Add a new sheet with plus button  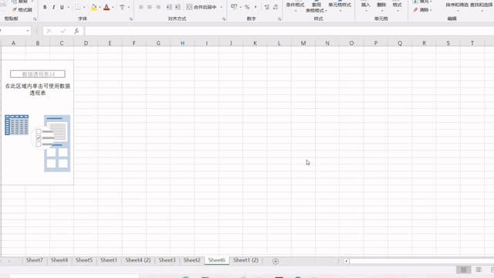coord(276,261)
